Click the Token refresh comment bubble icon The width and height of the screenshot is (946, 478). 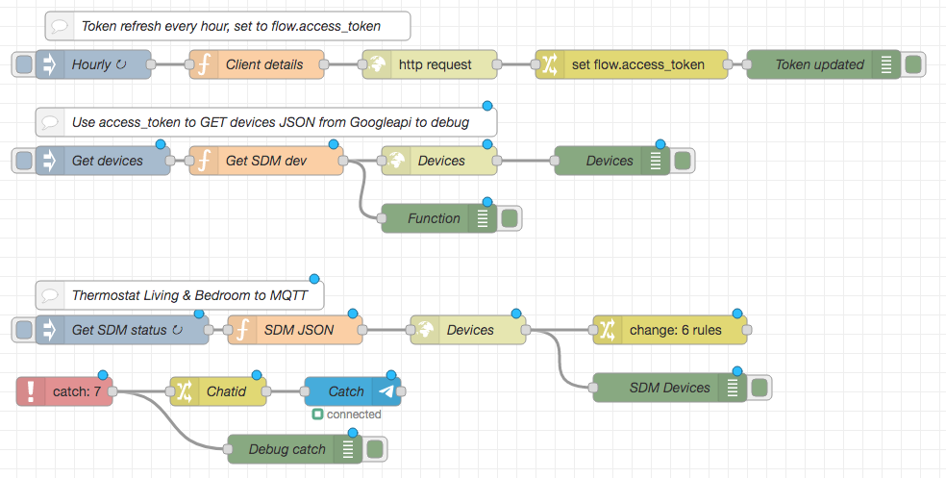[60, 26]
